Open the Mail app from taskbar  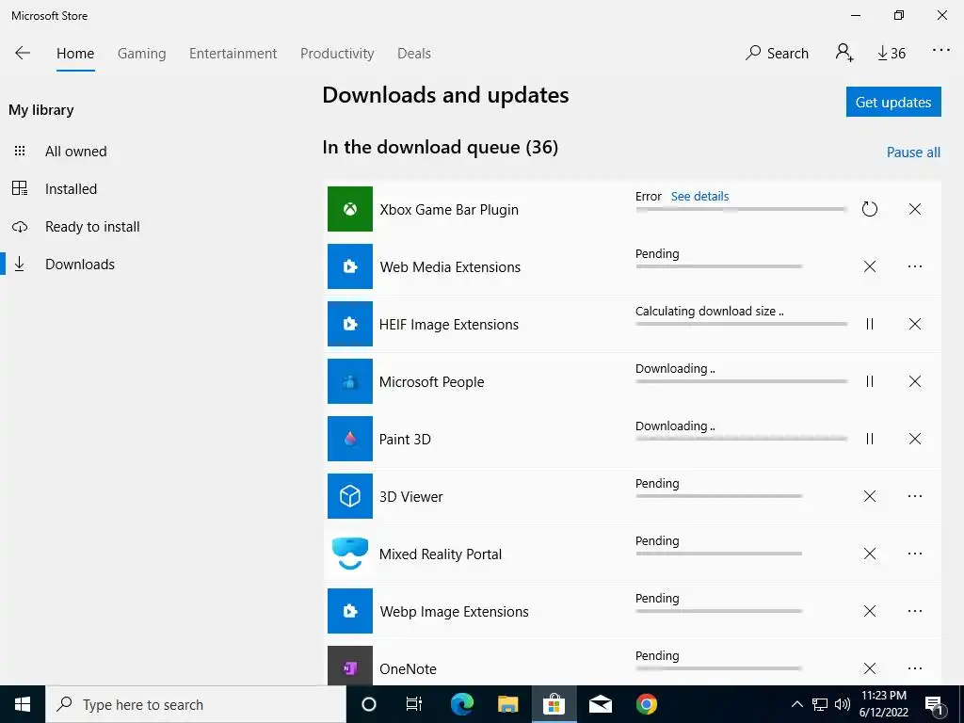(600, 704)
